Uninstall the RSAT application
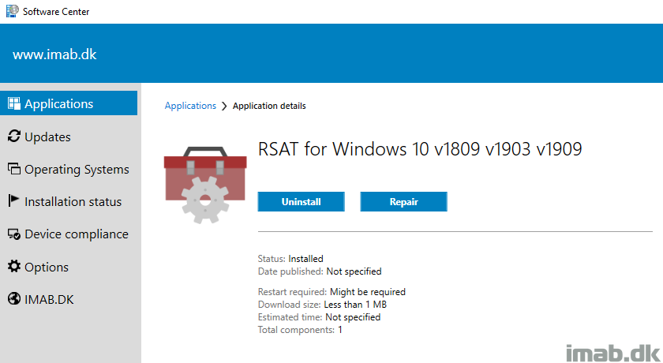 (301, 201)
